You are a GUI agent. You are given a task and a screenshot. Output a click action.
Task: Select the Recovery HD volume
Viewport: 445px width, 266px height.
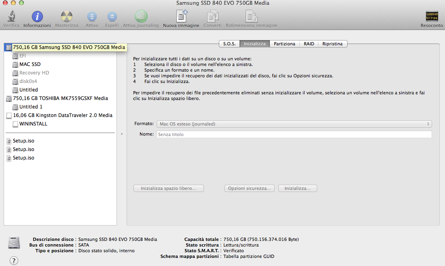tap(34, 73)
